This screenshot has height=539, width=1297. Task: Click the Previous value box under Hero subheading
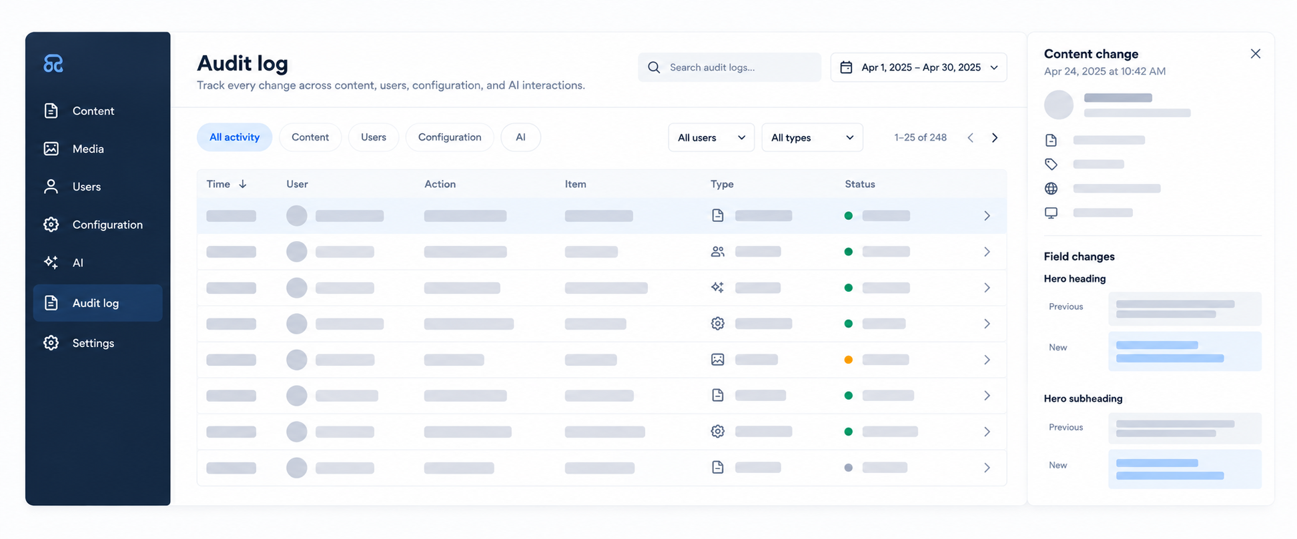tap(1185, 428)
